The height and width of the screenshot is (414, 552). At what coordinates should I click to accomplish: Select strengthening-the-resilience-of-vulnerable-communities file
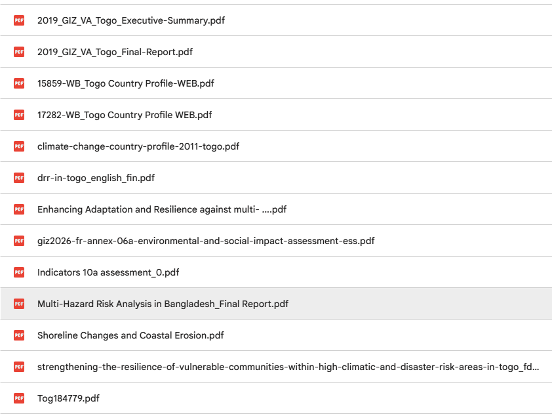[x=276, y=367]
